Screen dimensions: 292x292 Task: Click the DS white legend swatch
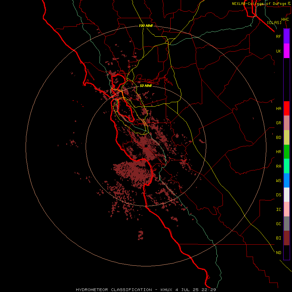pyautogui.click(x=286, y=195)
